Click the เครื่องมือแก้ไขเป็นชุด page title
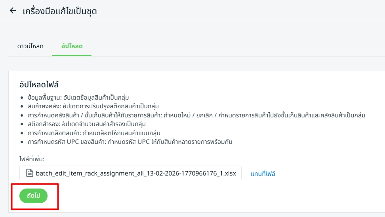Image resolution: width=385 pixels, height=217 pixels. pos(60,11)
